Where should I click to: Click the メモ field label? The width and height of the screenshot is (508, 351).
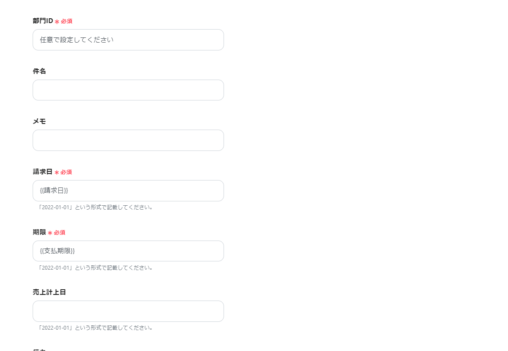(39, 121)
